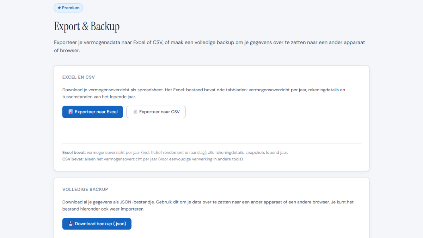
Task: Click the floppy disk icon on Download backup
Action: pyautogui.click(x=70, y=224)
